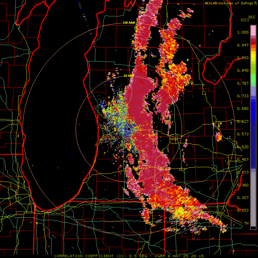
Task: Click the 0.947 legend value
Action: (x=243, y=45)
